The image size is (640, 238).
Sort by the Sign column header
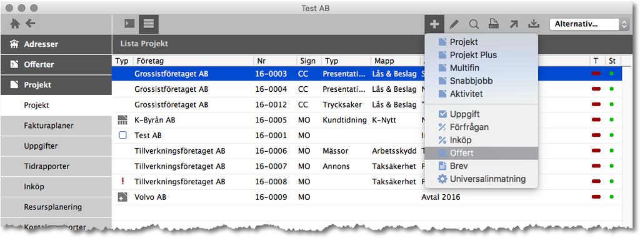tap(309, 61)
